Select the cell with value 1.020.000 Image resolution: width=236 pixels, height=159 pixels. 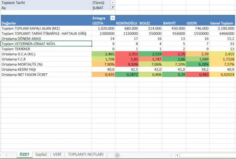(x=103, y=28)
